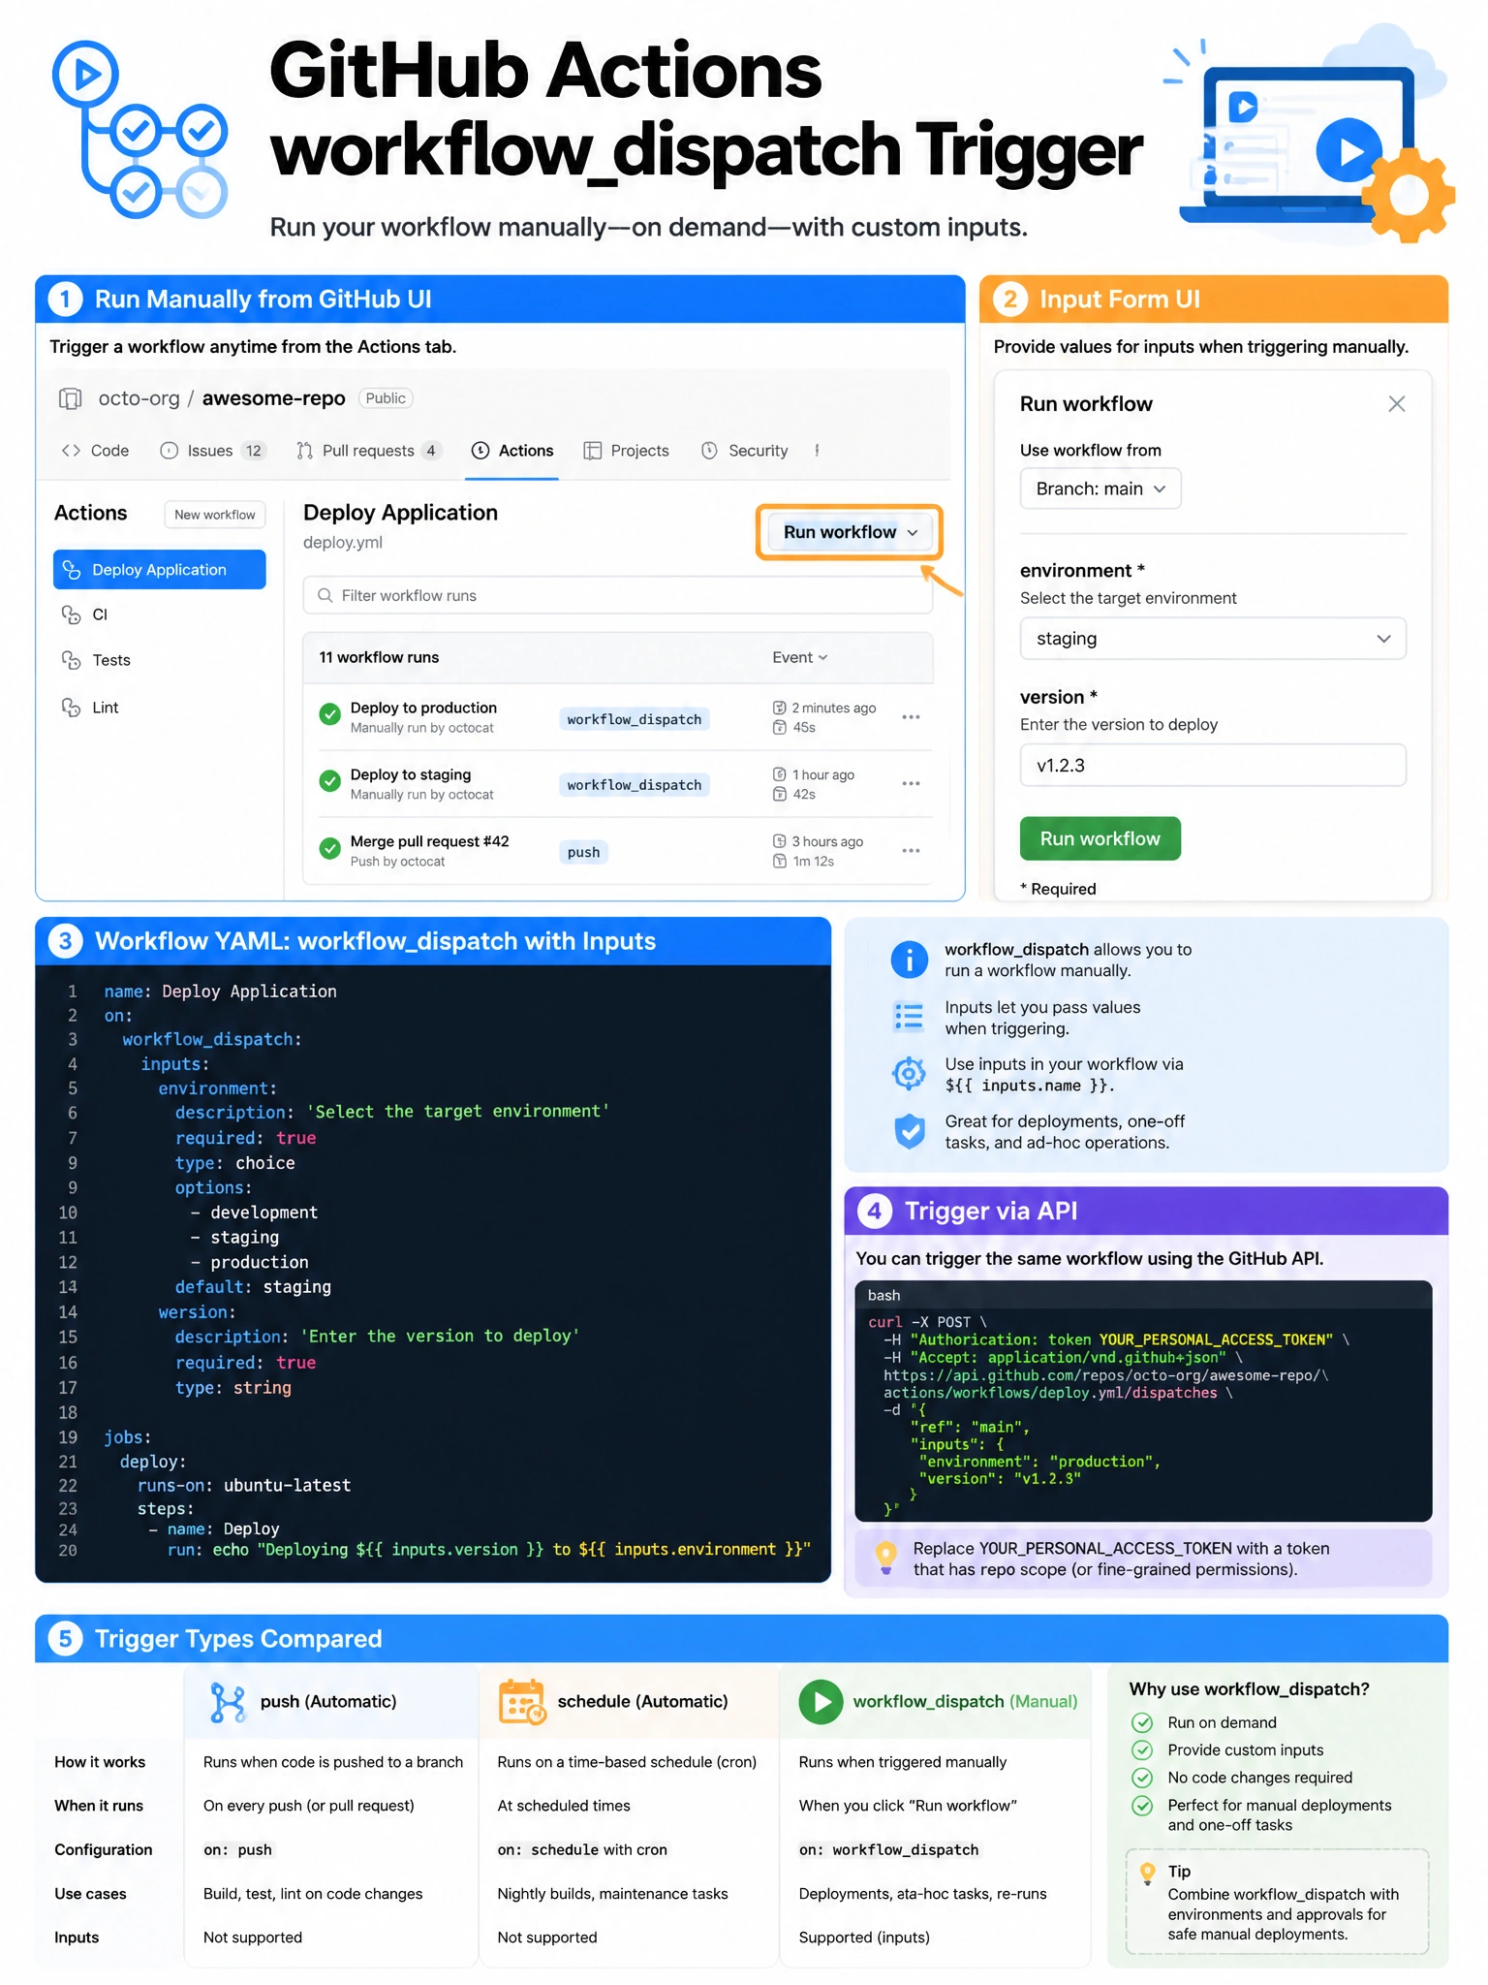This screenshot has height=1985, width=1488.
Task: Click the push (Automatic) branch icon
Action: tap(228, 1702)
